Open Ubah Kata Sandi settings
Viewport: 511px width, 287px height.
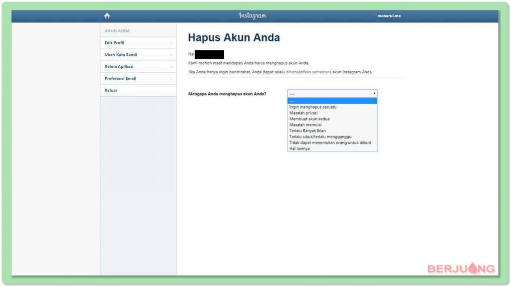coord(138,55)
